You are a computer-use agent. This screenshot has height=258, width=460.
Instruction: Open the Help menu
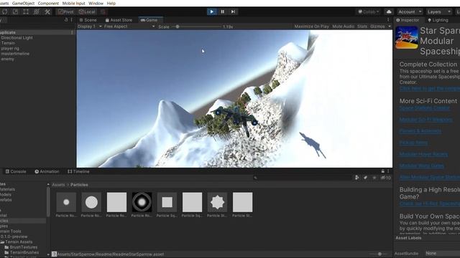[x=111, y=3]
